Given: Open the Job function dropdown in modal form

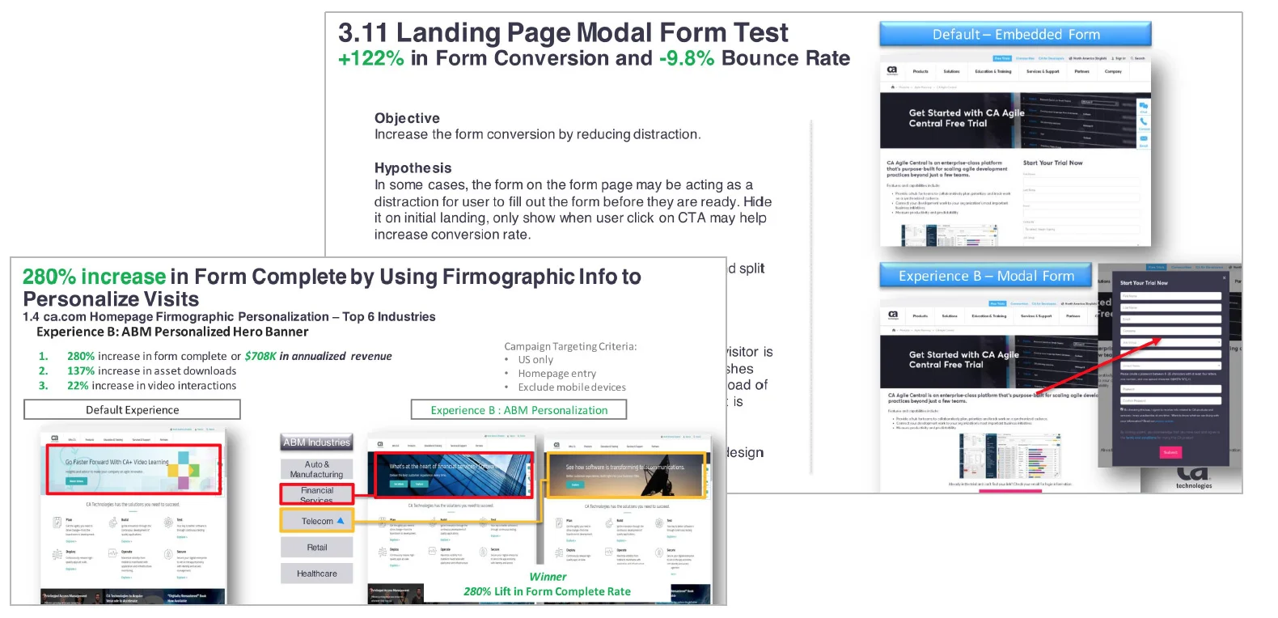Looking at the screenshot, I should 1170,343.
